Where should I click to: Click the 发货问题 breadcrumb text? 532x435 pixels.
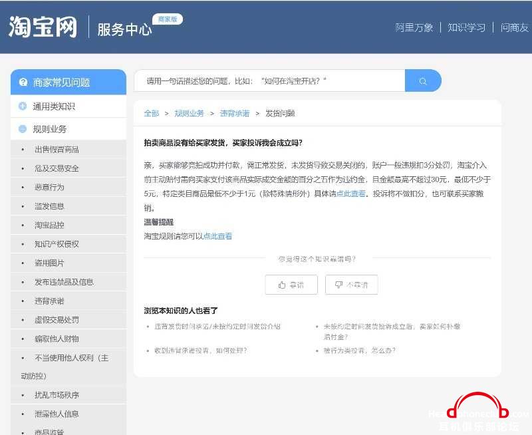click(280, 113)
